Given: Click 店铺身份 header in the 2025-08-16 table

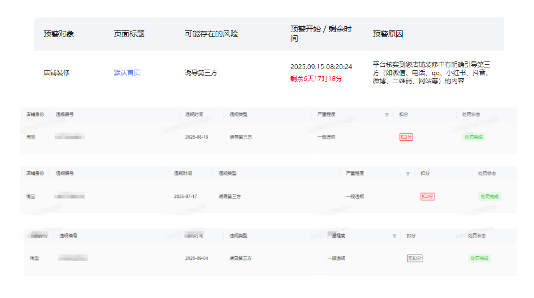Looking at the screenshot, I should pyautogui.click(x=35, y=115).
